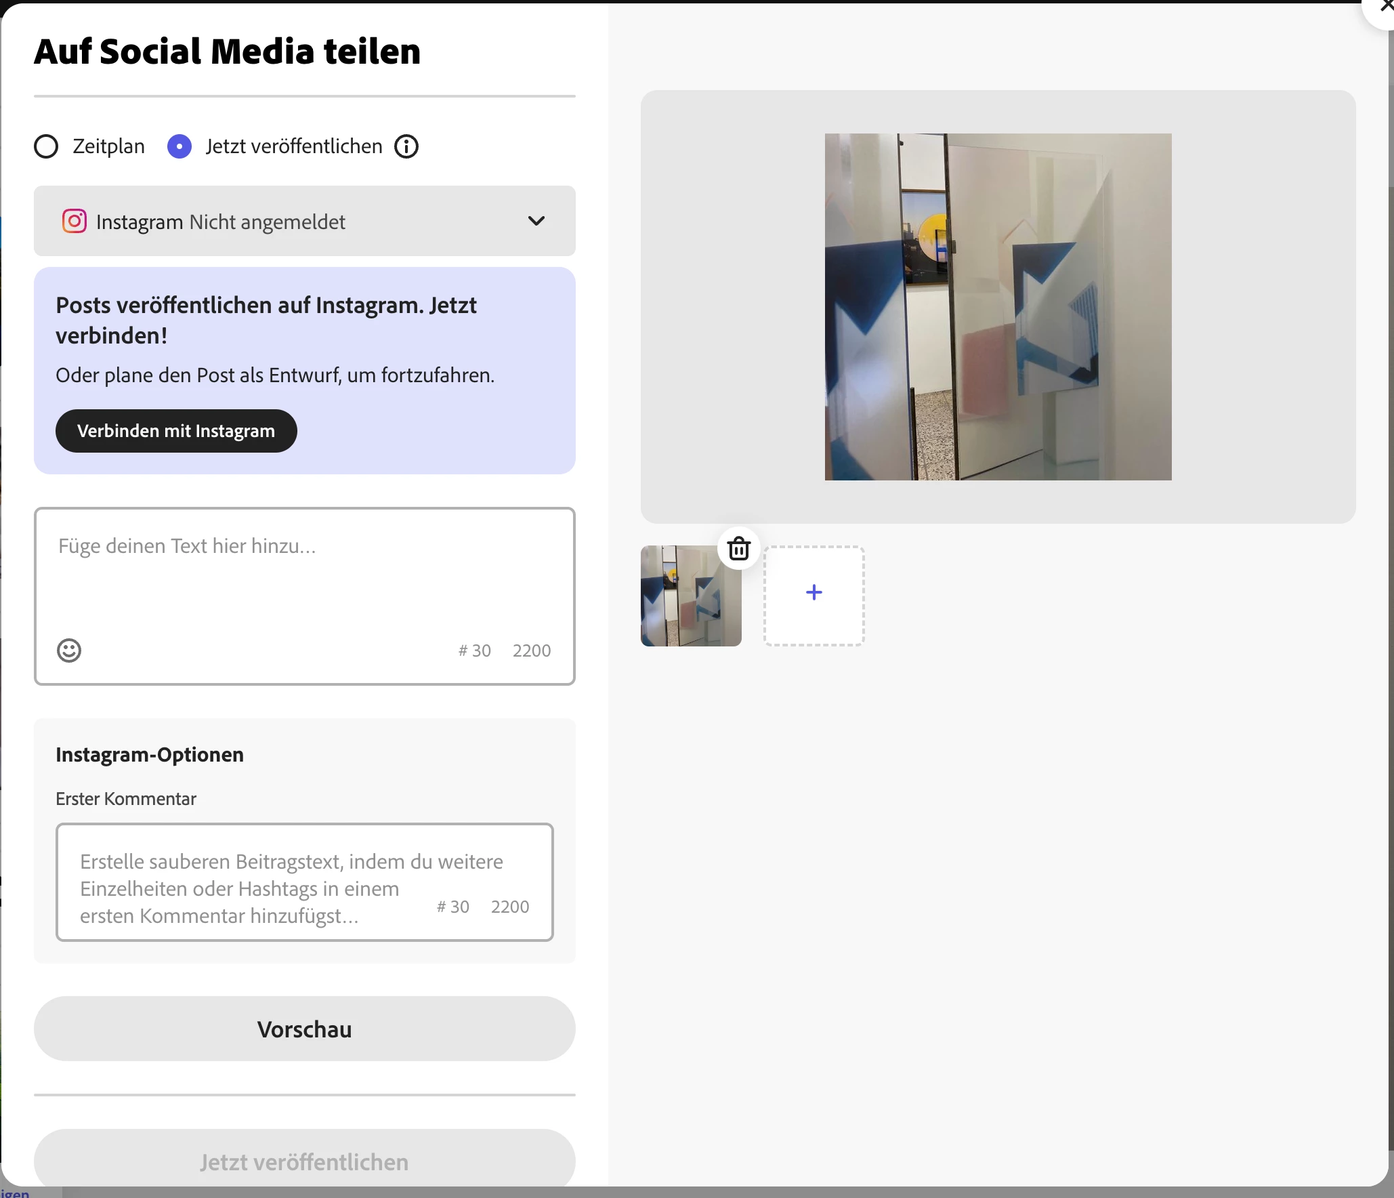This screenshot has width=1394, height=1198.
Task: Click the bottom Jetzt veröffentlichen button
Action: pos(304,1161)
